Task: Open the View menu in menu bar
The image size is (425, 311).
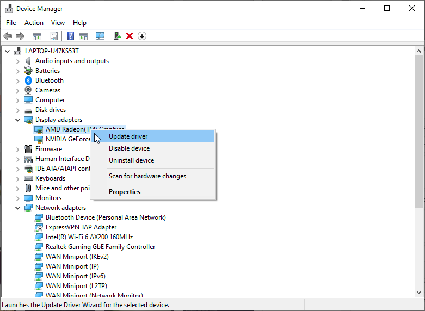Action: [58, 23]
